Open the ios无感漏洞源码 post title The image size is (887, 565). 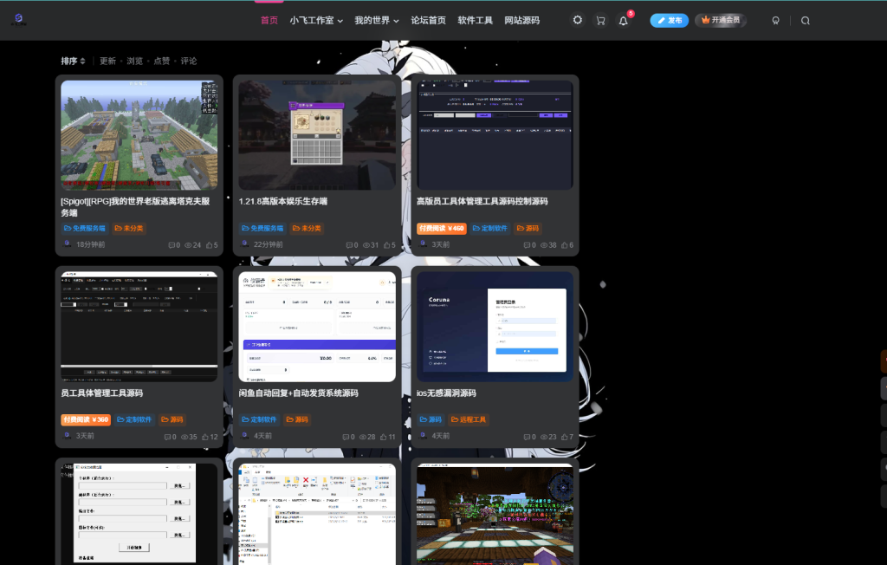[x=446, y=393]
